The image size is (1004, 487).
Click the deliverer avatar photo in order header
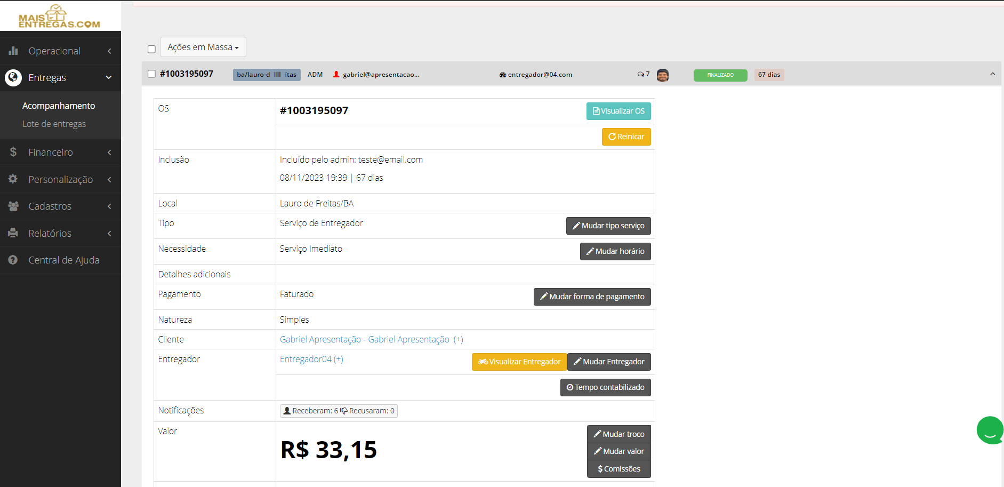663,75
